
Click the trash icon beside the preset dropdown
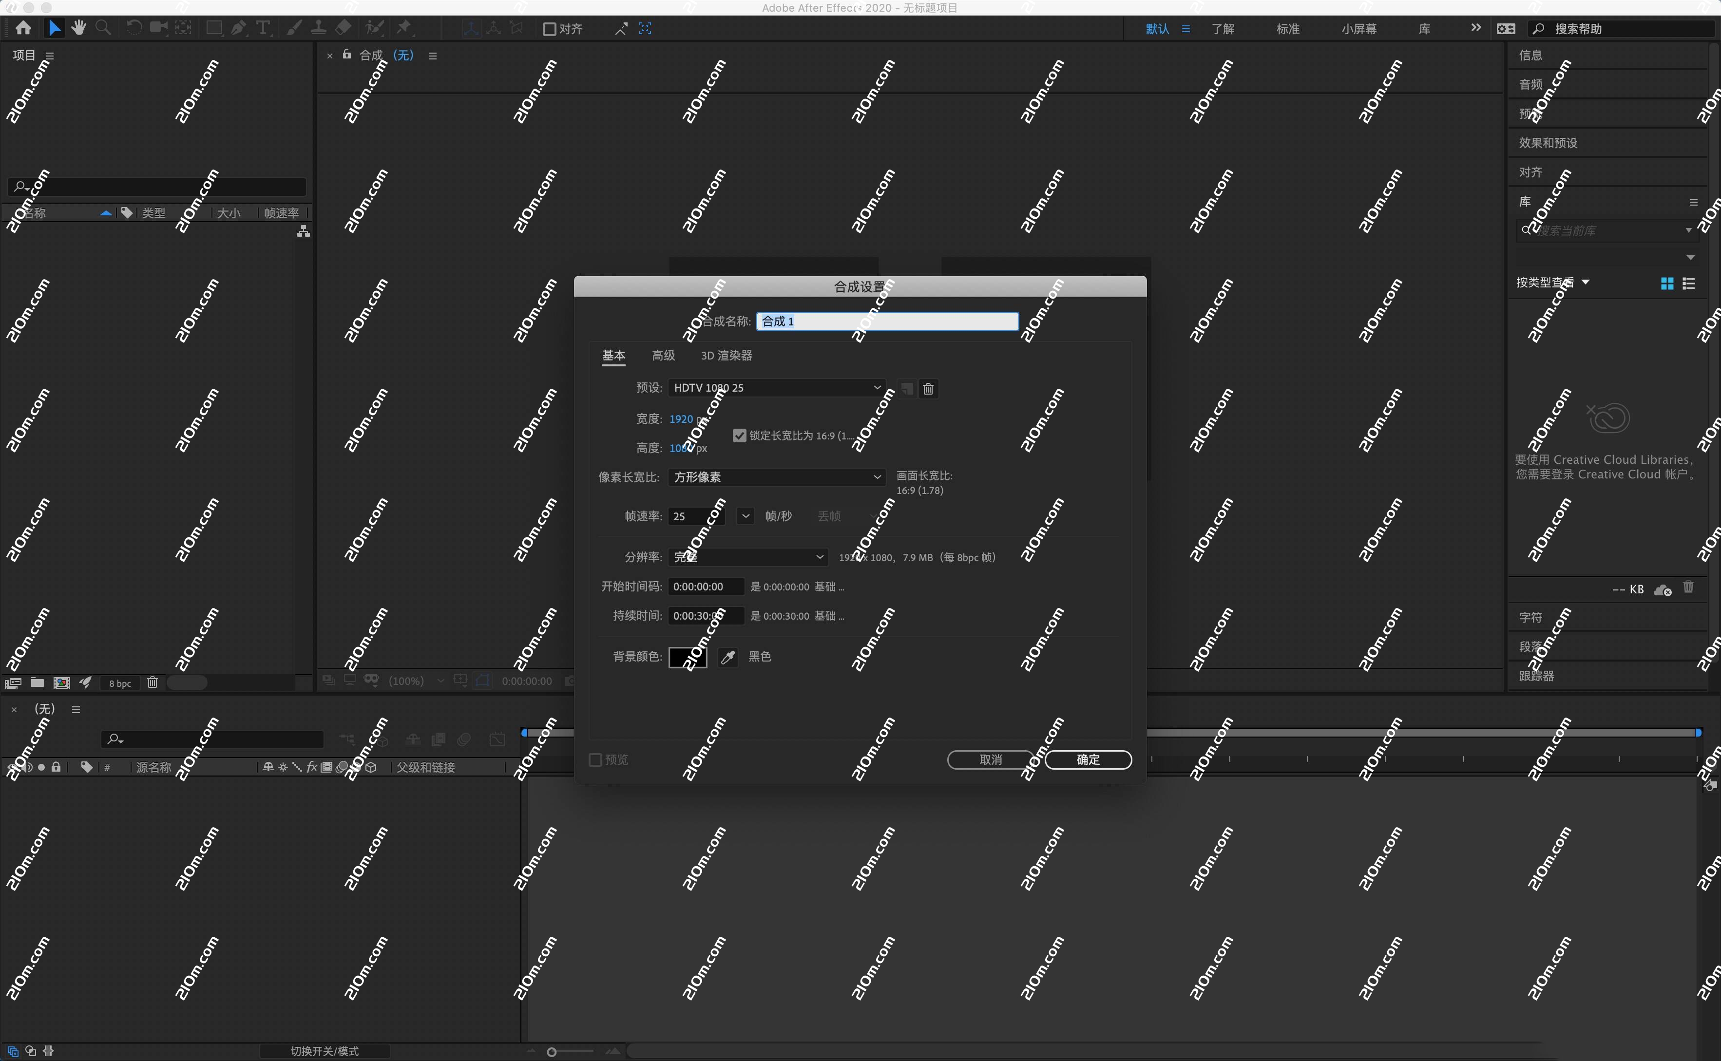[928, 389]
